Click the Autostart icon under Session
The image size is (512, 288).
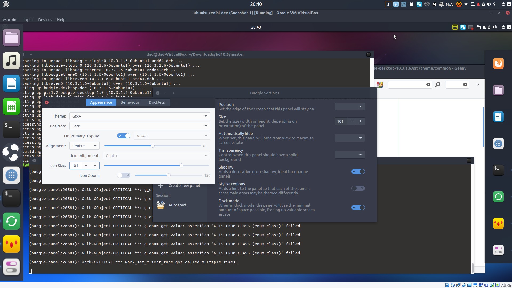[161, 205]
